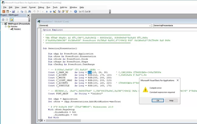Open the Help menu
This screenshot has height=124, width=197.
tap(82, 7)
